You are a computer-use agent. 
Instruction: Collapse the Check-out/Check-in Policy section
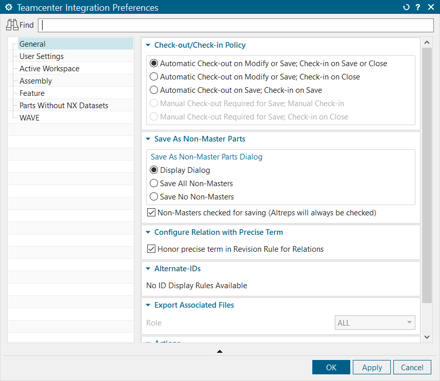[148, 45]
